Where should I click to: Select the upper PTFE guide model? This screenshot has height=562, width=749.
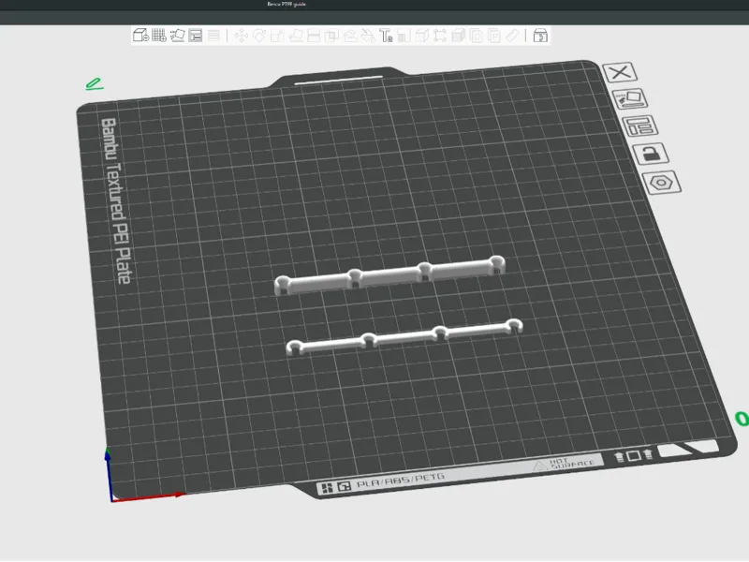pos(389,275)
